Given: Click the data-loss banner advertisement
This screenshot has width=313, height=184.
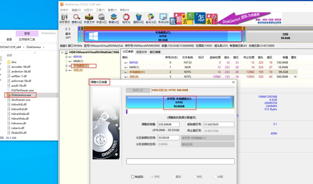Looking at the screenshot, I should click(193, 19).
